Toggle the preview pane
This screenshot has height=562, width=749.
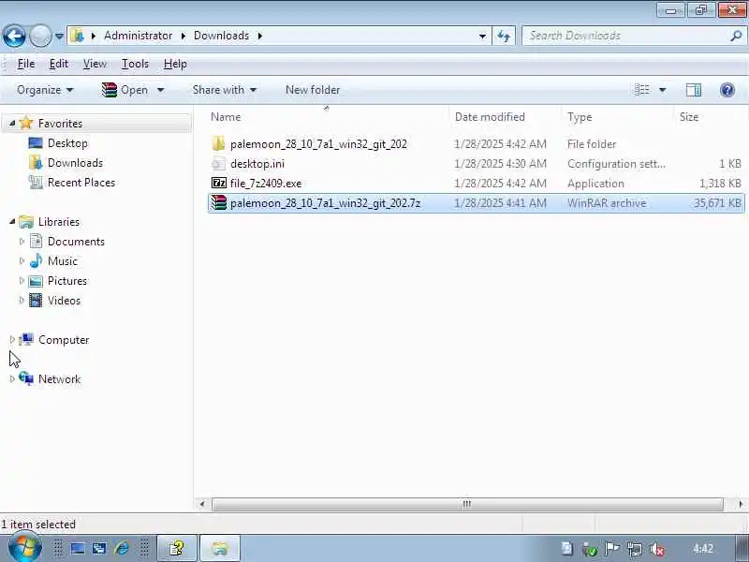coord(694,90)
